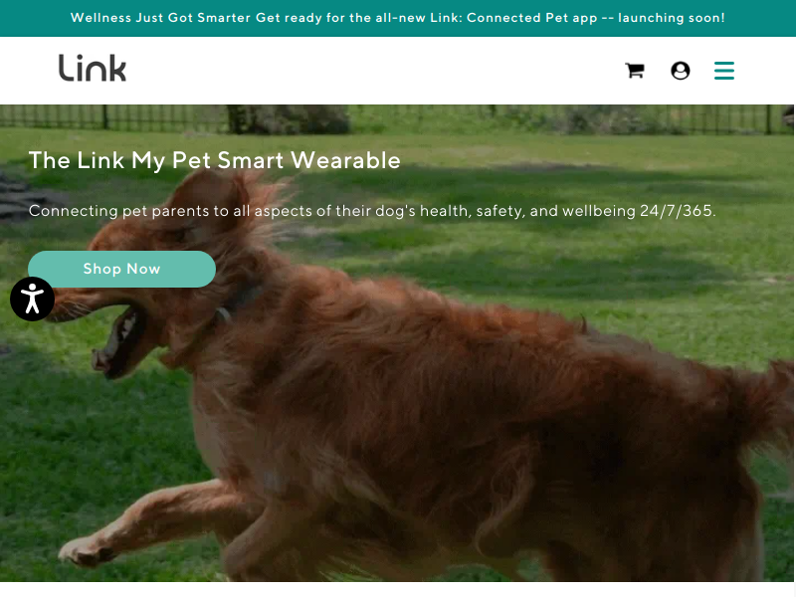Click the bush behind the fence
The height and width of the screenshot is (597, 796).
pos(289,119)
